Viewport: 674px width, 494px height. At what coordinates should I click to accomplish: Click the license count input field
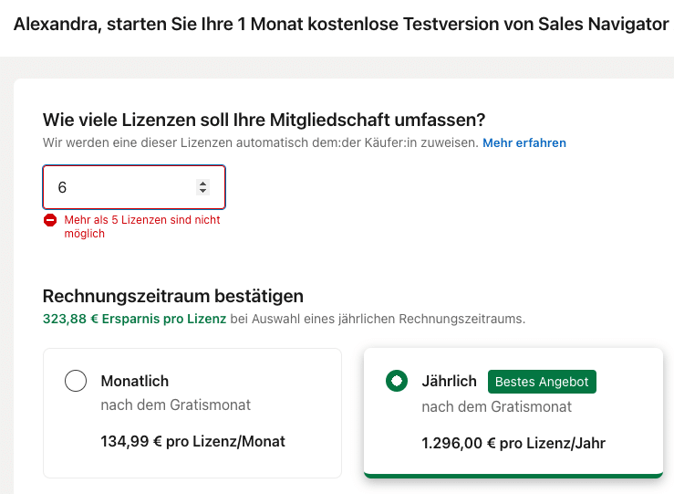click(134, 187)
